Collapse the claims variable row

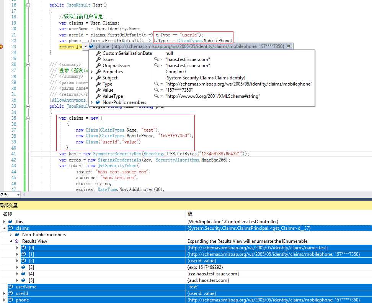pyautogui.click(x=4, y=228)
